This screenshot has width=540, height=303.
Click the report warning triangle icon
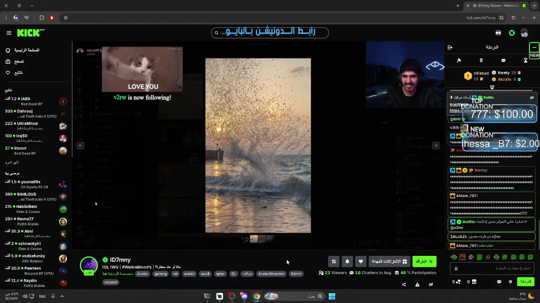[x=417, y=284]
